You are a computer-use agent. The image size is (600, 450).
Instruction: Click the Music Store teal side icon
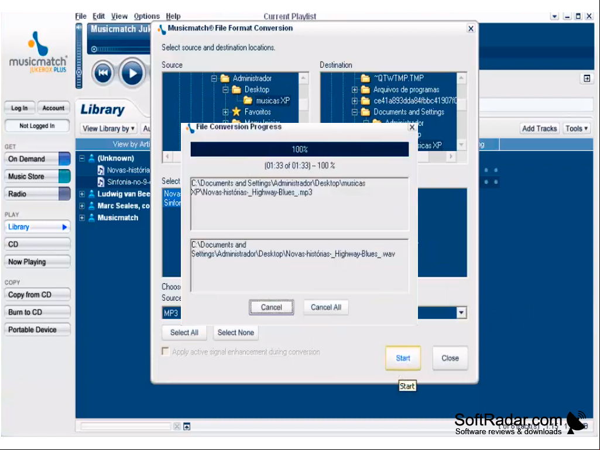point(64,176)
